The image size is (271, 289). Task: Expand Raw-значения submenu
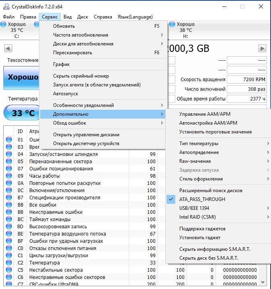point(219,161)
